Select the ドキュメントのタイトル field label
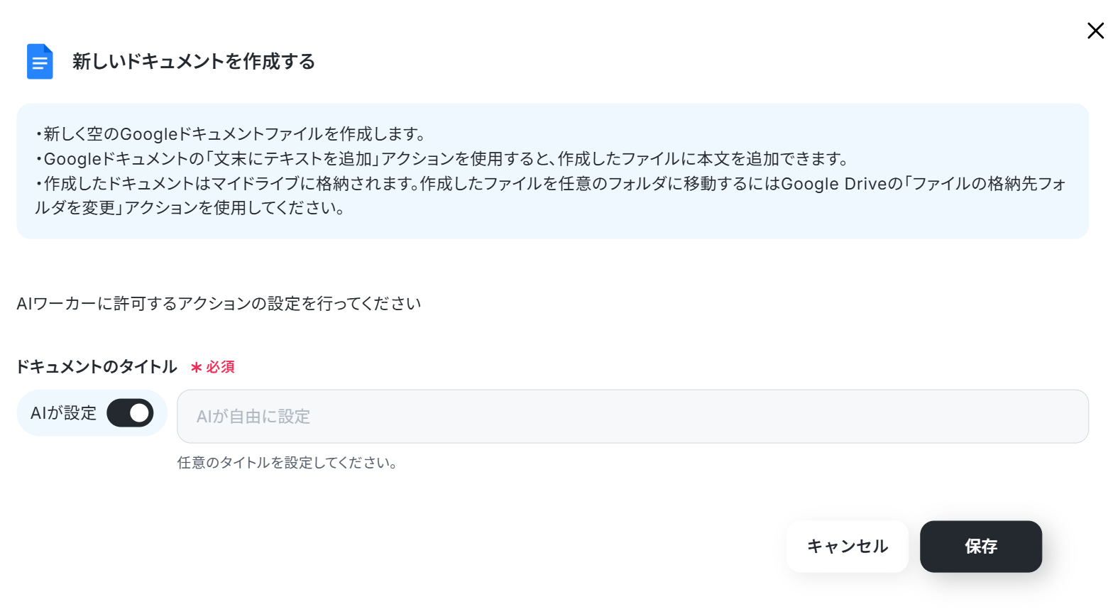 click(x=97, y=367)
